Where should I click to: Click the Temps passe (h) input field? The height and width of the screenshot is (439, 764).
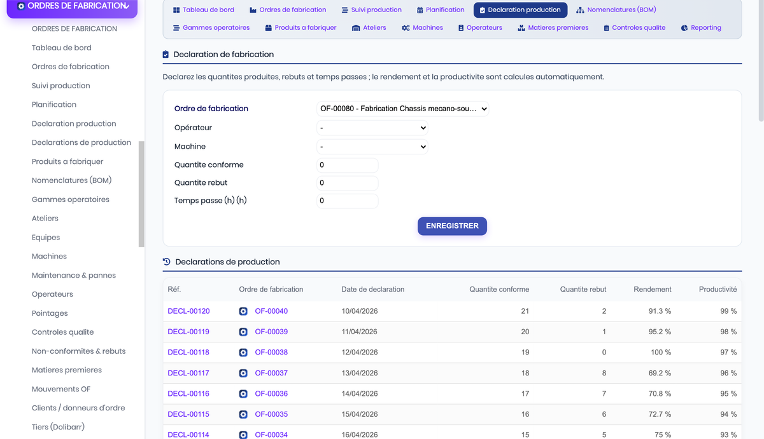(x=348, y=201)
